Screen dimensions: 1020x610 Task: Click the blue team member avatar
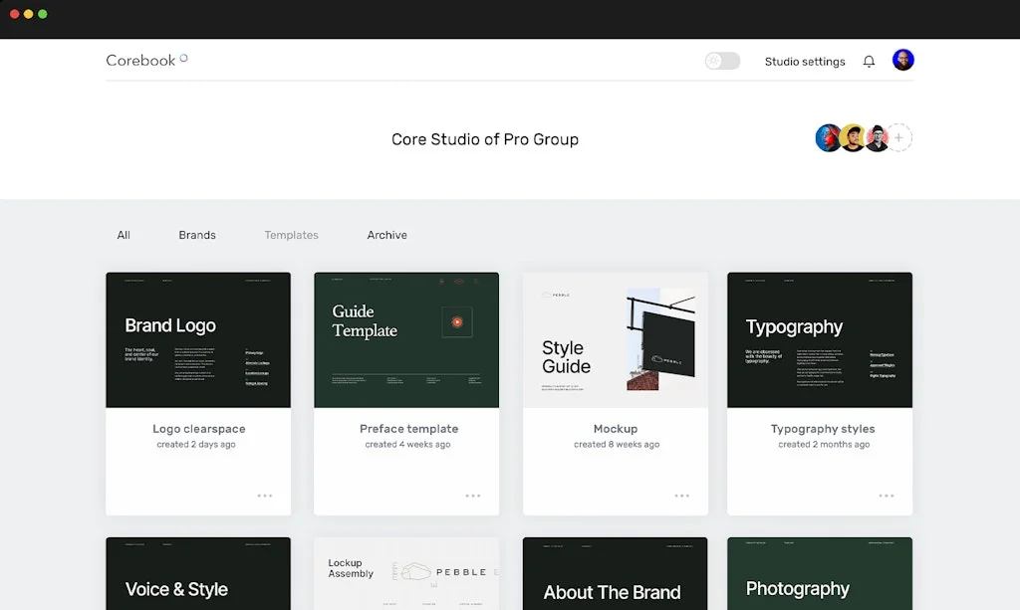(x=828, y=138)
